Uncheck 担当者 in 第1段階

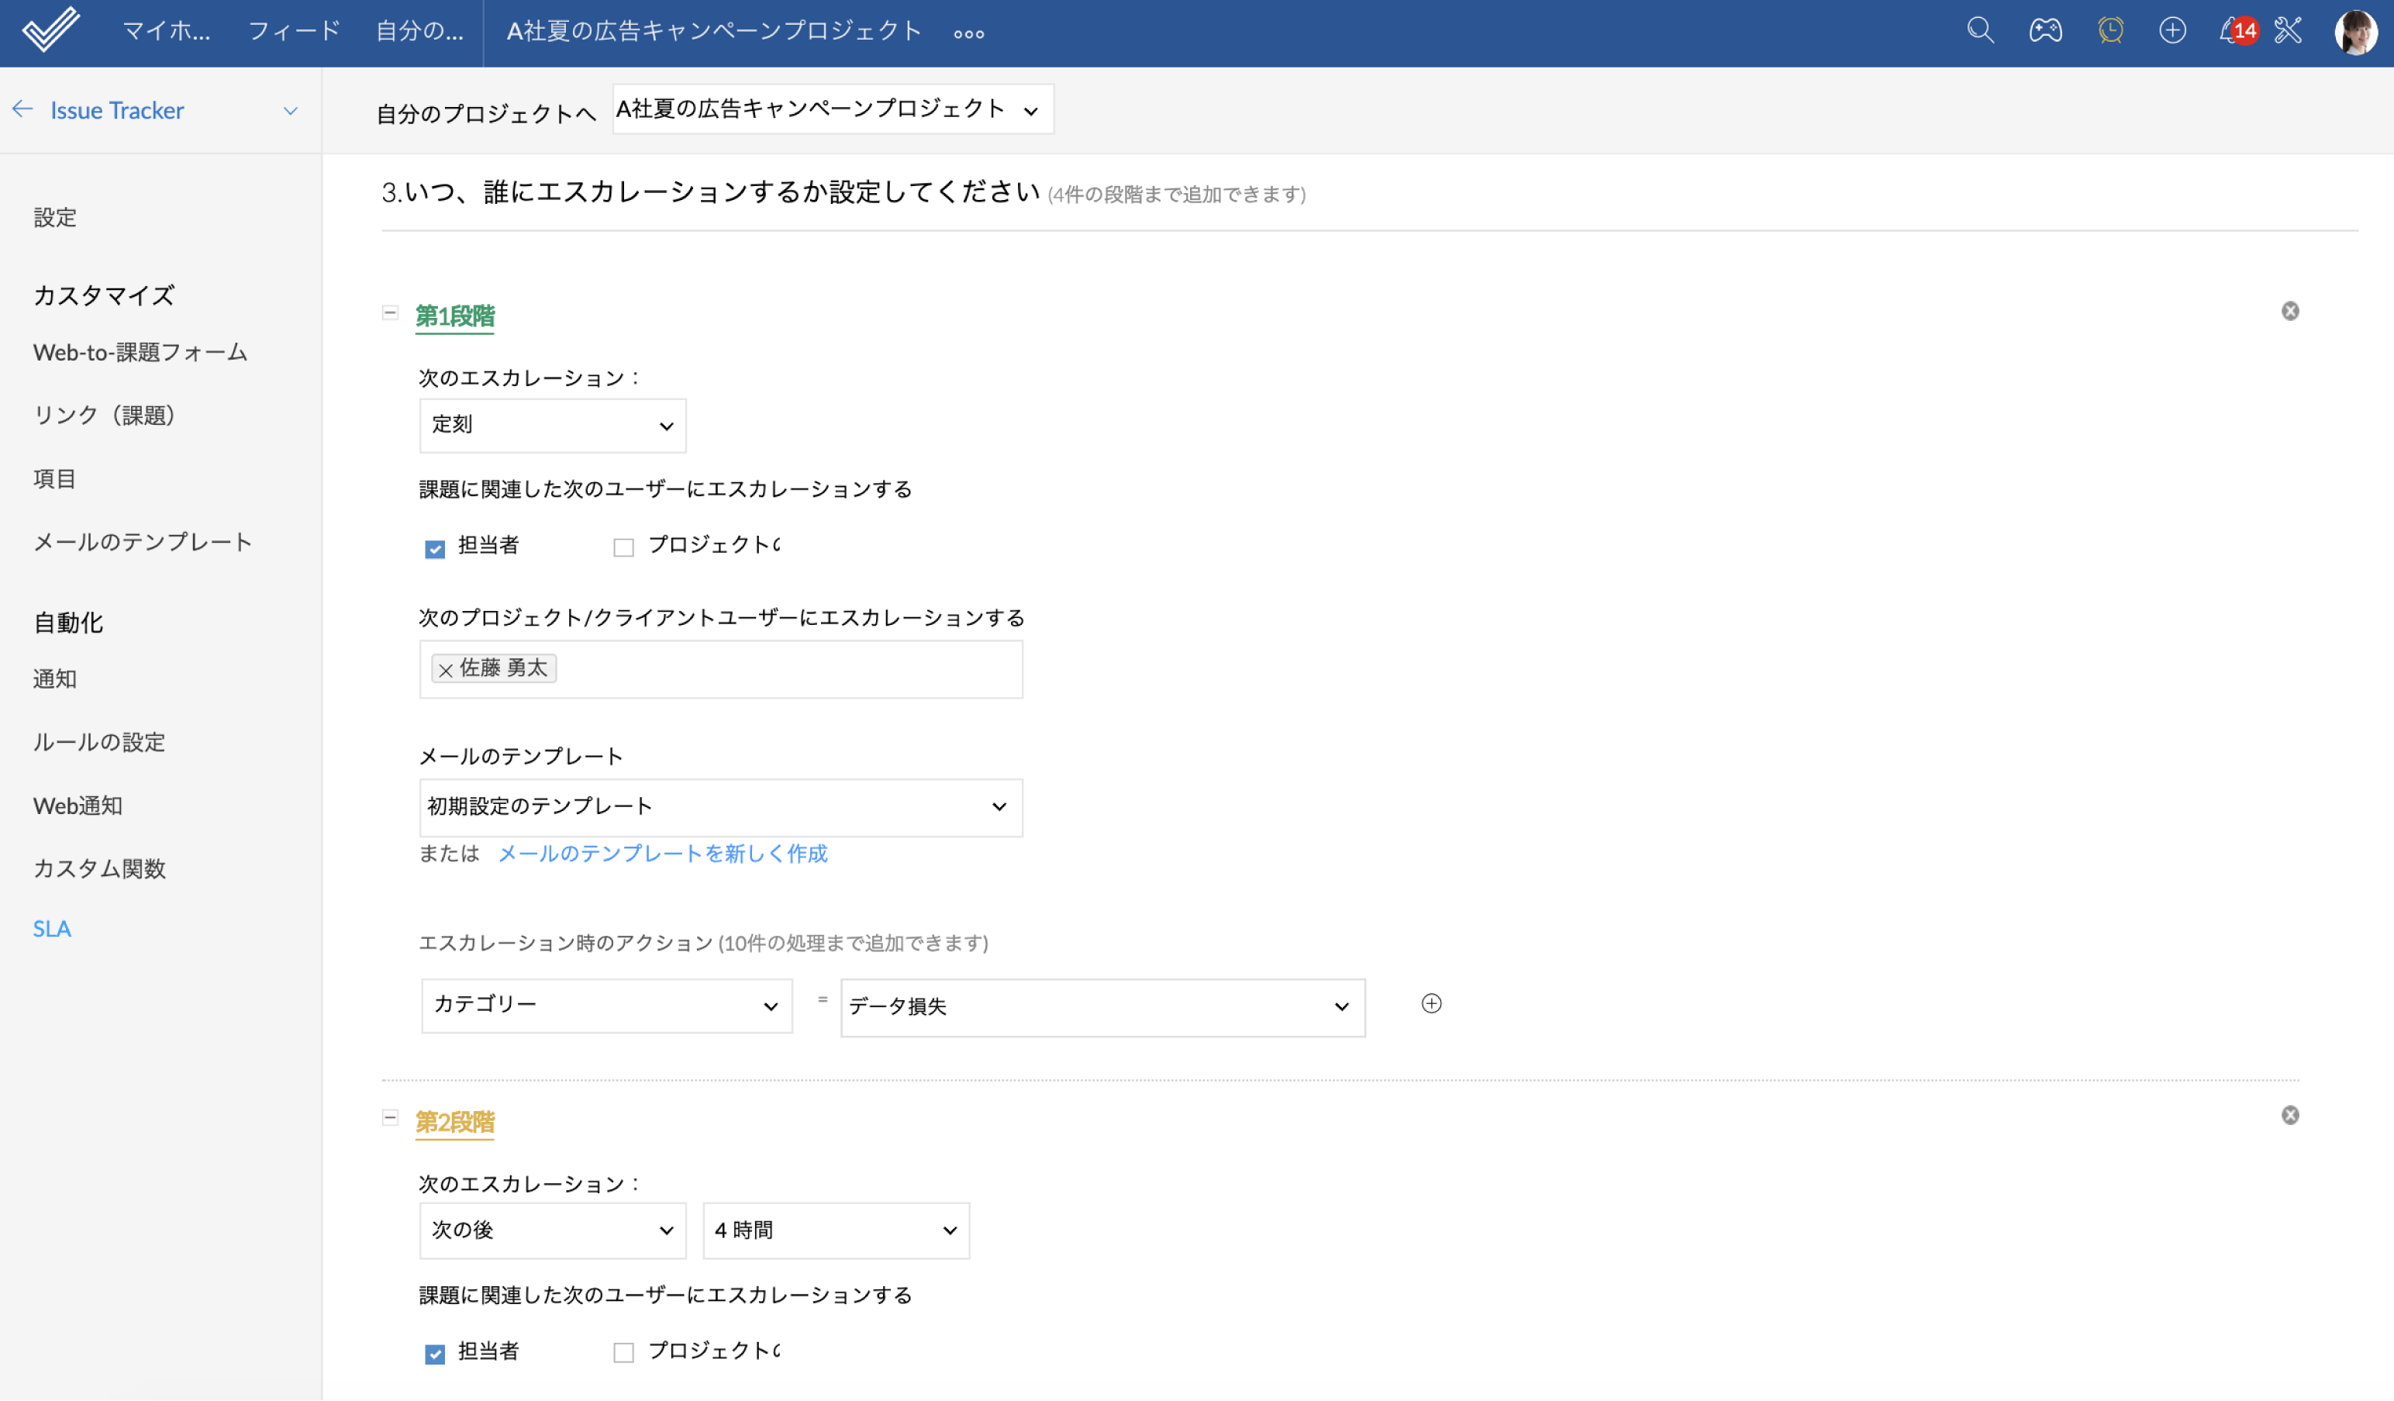pos(435,549)
